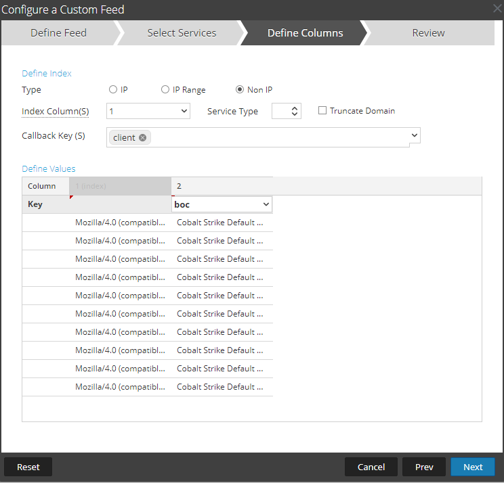This screenshot has width=504, height=483.
Task: Click the Define Columns step tab
Action: point(305,32)
